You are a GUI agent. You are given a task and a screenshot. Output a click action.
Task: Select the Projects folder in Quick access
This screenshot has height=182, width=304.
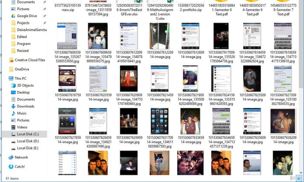[23, 23]
